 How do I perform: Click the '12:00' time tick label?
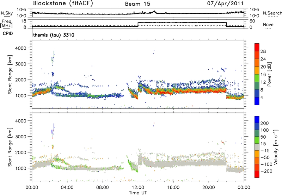(138, 188)
